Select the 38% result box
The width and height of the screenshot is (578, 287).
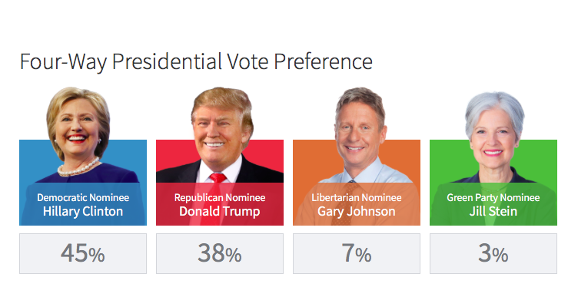click(x=220, y=253)
